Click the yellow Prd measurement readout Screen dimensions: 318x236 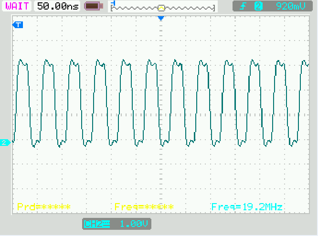tap(44, 207)
